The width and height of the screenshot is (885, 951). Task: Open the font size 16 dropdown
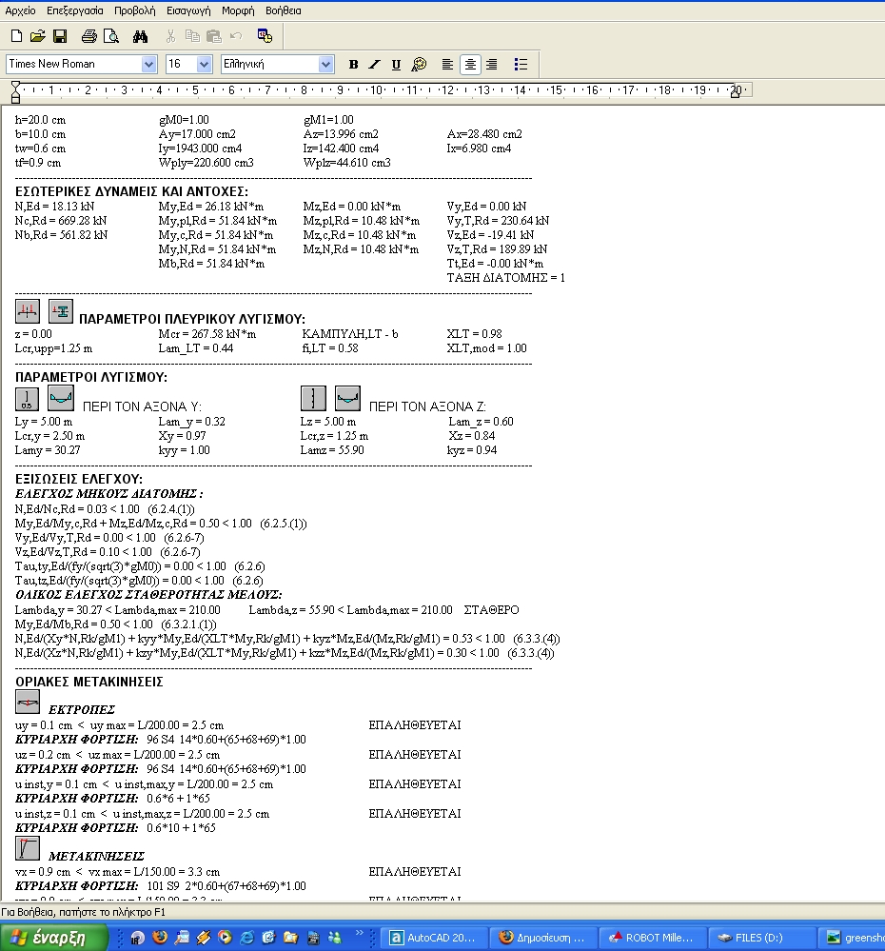[x=204, y=65]
